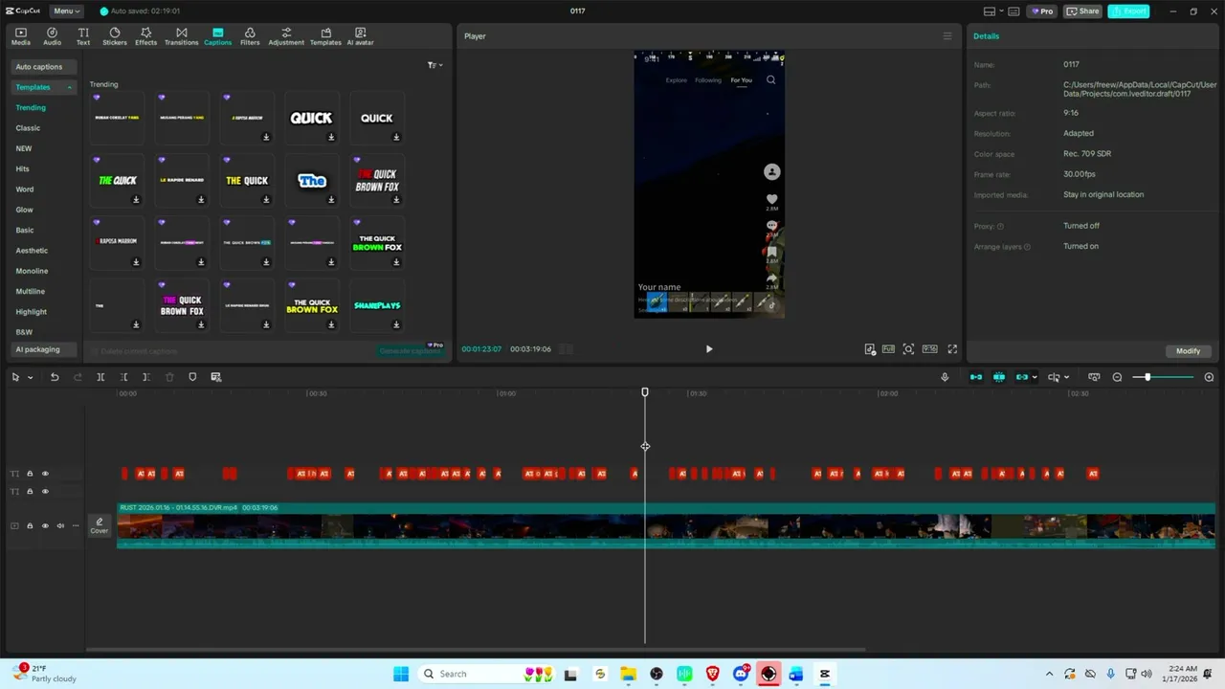Click the Share button
This screenshot has width=1225, height=689.
click(1082, 11)
